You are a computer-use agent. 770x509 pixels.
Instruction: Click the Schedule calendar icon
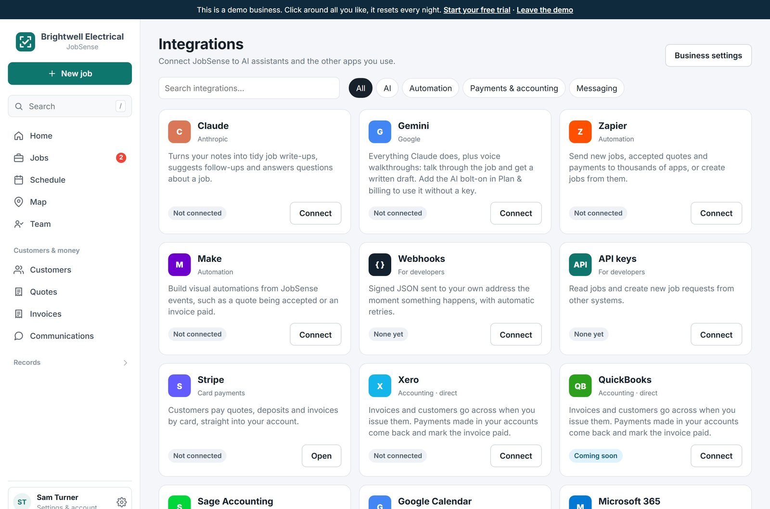click(19, 180)
